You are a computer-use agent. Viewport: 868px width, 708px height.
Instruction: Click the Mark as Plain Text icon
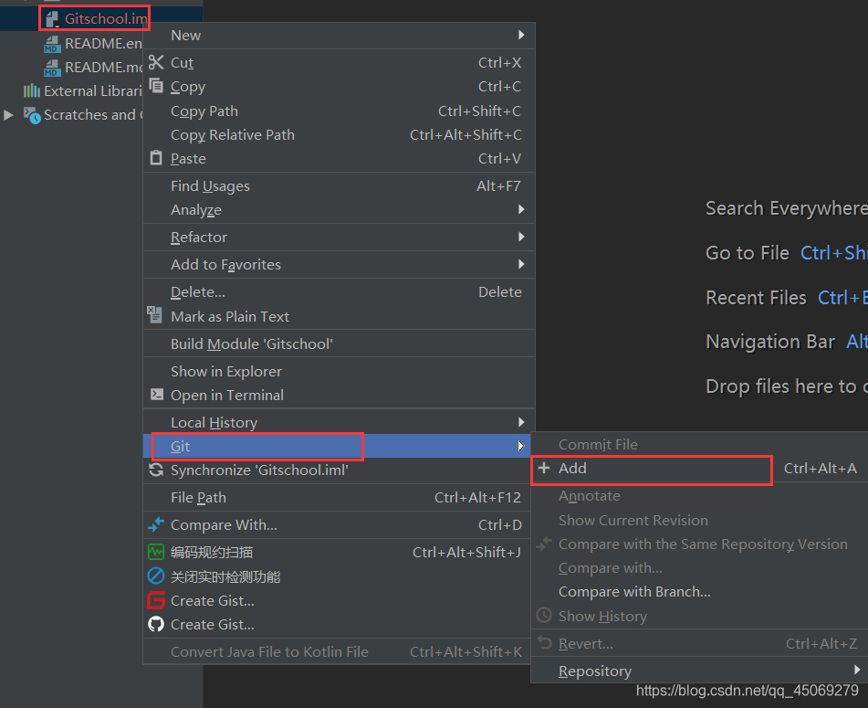[x=155, y=315]
